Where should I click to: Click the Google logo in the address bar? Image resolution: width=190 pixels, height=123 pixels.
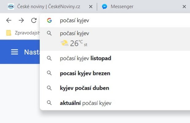tap(49, 20)
